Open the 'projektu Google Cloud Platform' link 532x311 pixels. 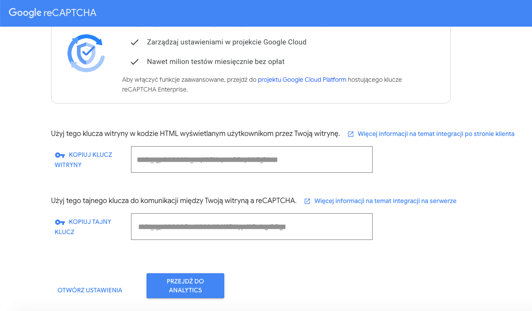pyautogui.click(x=302, y=79)
